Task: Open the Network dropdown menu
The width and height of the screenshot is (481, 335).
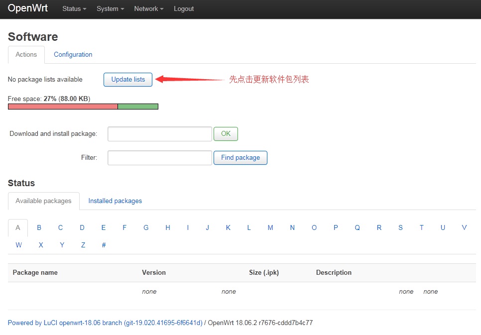Action: pos(149,9)
